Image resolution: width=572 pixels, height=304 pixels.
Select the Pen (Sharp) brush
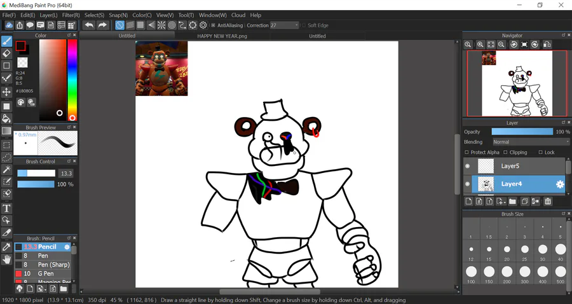[x=43, y=265]
